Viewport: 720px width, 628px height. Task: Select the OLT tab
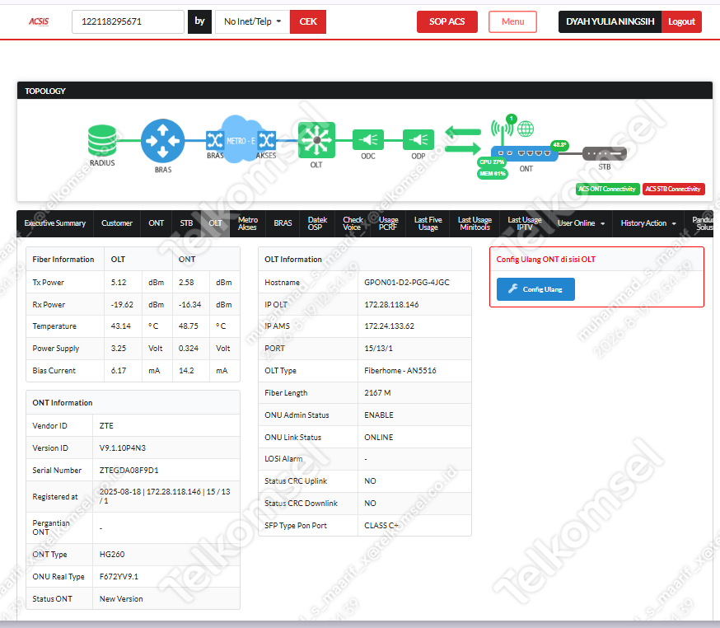coord(215,223)
